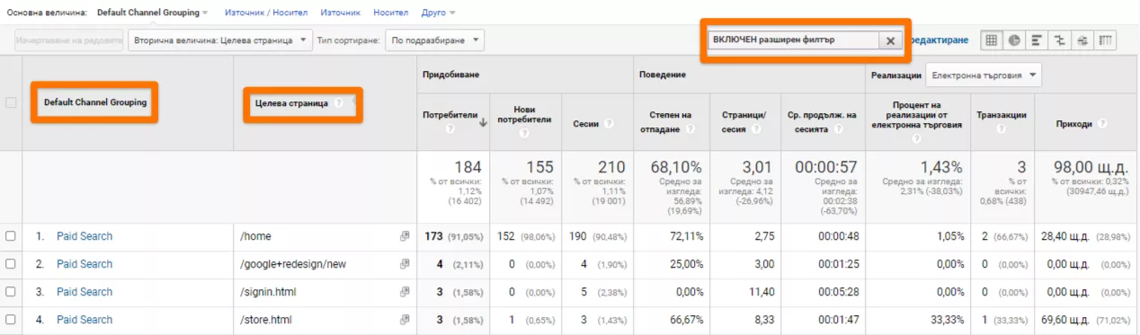The width and height of the screenshot is (1140, 335).
Task: Open Paid Search link in row 4
Action: point(85,320)
